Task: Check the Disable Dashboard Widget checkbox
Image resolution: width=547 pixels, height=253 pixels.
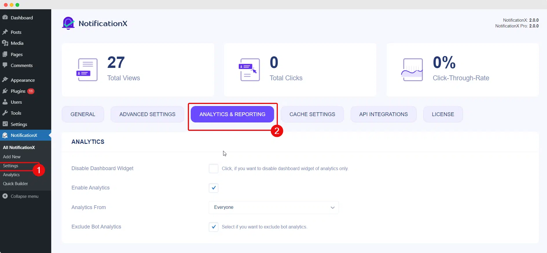Action: point(214,168)
